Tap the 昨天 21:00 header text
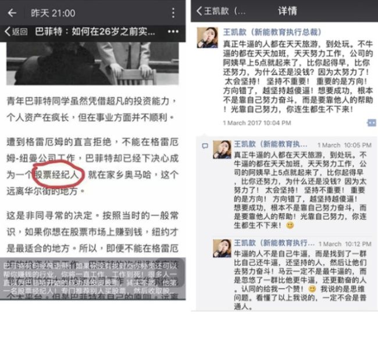The height and width of the screenshot is (353, 378). [x=53, y=13]
